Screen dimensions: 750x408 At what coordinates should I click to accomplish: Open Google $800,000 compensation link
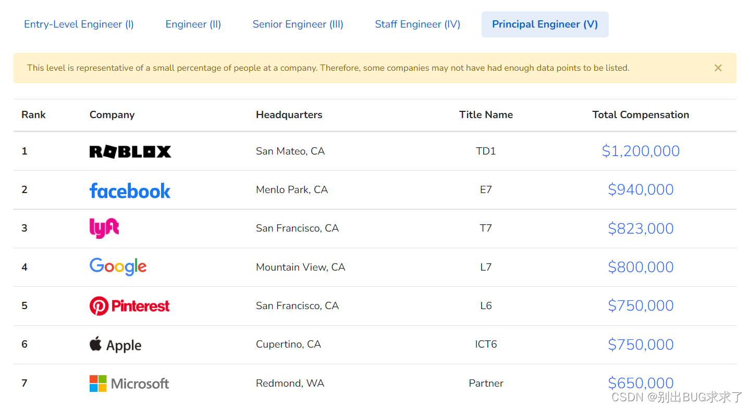click(x=641, y=267)
